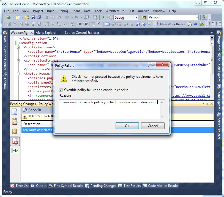Screen dimensions: 224x197
Task: Open the document tabs list dropdown arrow
Action: (212, 33)
